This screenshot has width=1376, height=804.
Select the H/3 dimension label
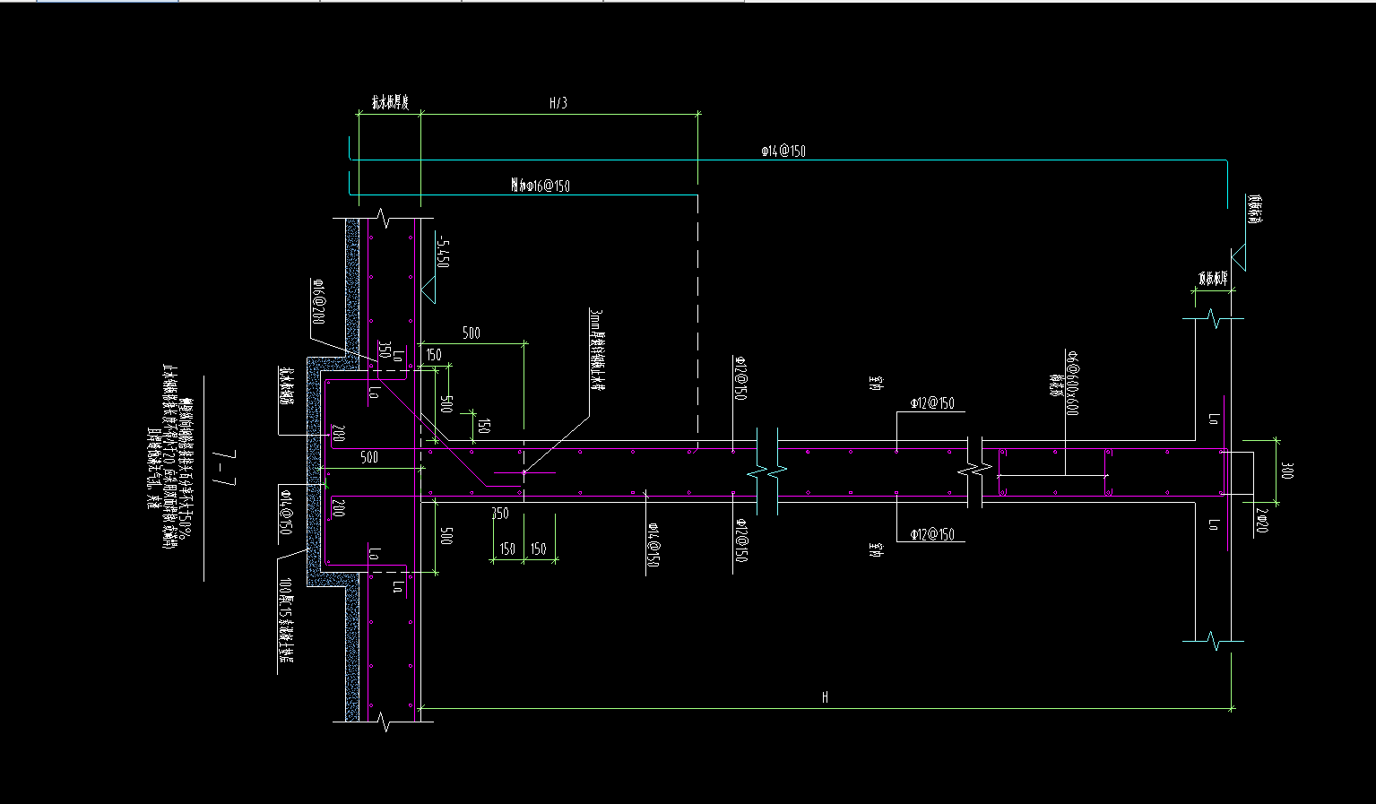pyautogui.click(x=558, y=103)
